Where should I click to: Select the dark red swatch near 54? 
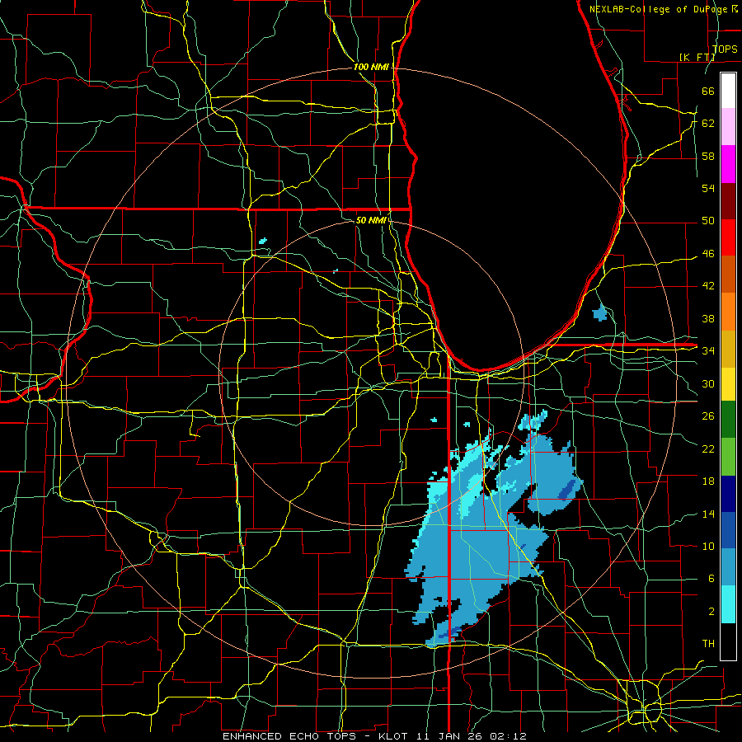point(728,201)
